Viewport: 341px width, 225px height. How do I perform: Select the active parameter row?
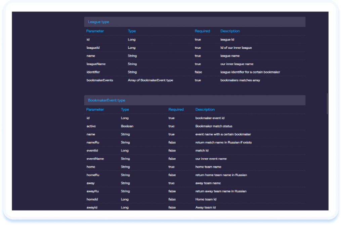pos(90,126)
